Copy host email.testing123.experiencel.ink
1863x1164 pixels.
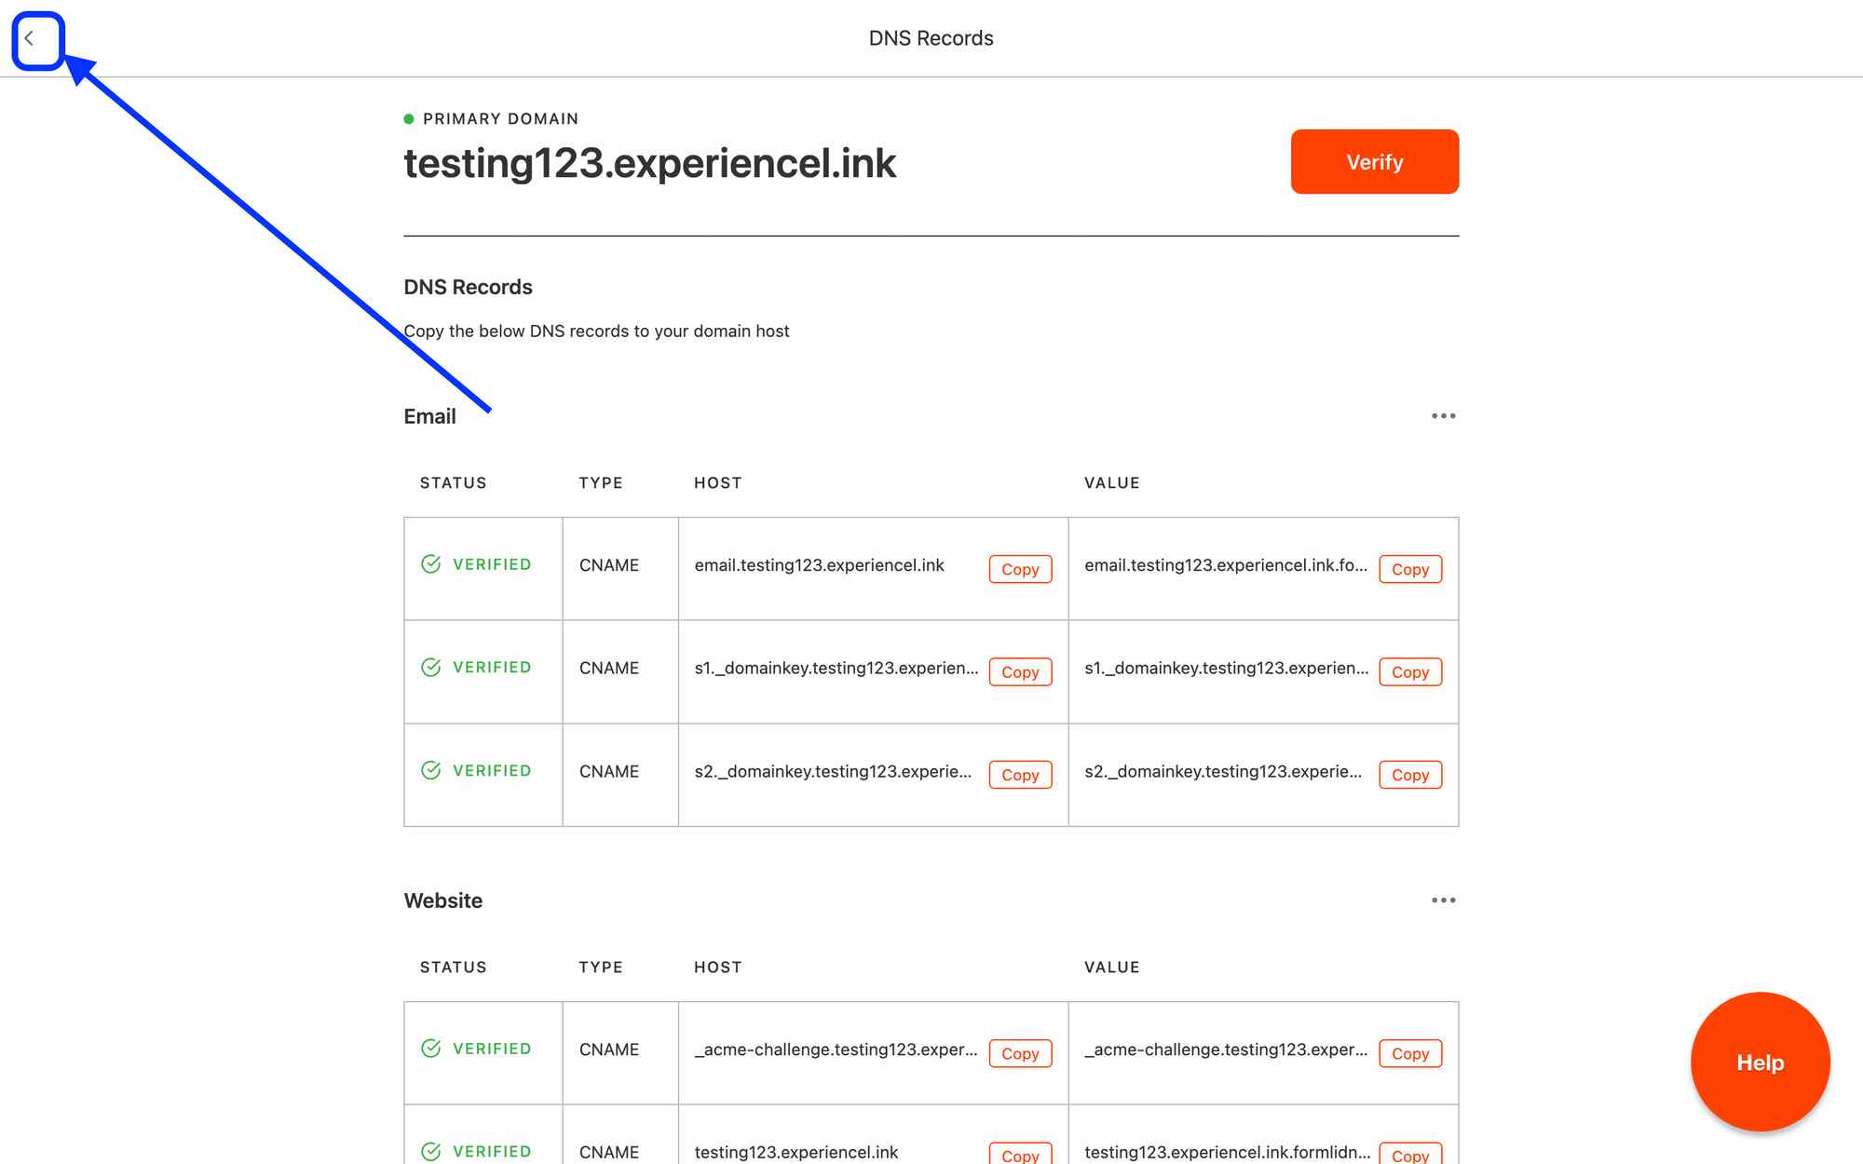(1020, 569)
